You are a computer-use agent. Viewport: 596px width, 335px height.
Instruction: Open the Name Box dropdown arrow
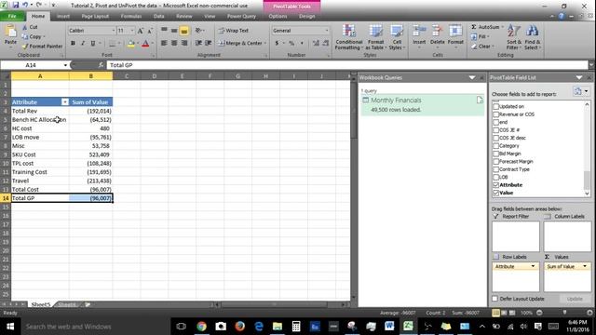[65, 65]
